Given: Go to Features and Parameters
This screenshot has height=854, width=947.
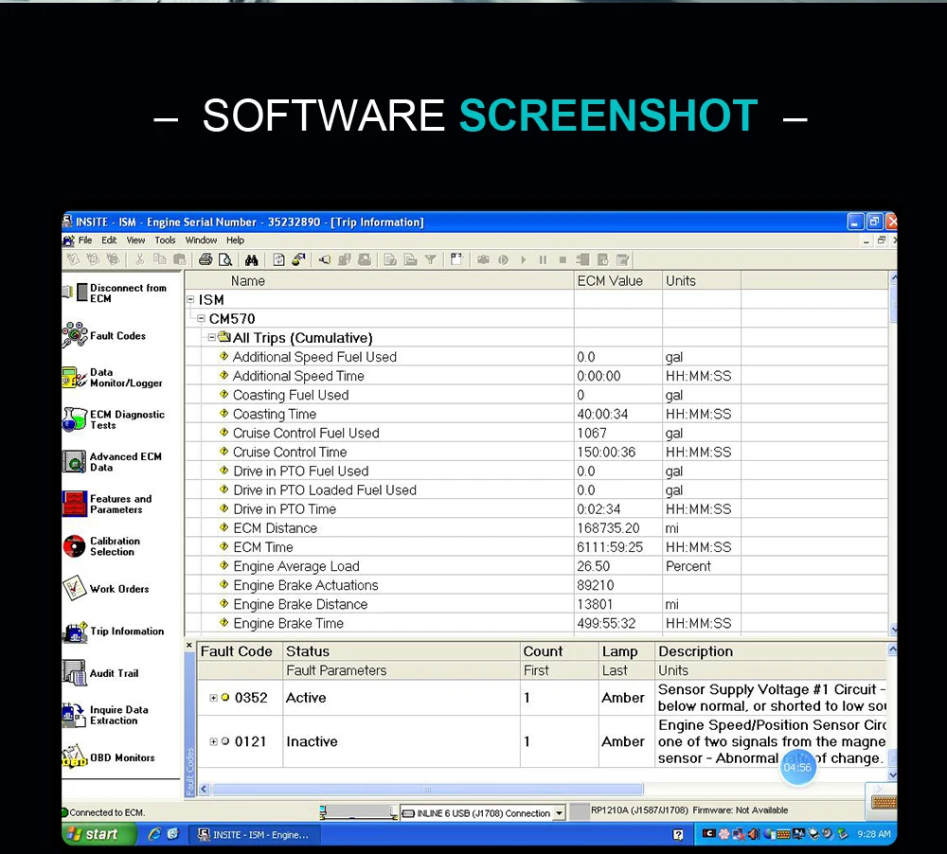Looking at the screenshot, I should (107, 504).
